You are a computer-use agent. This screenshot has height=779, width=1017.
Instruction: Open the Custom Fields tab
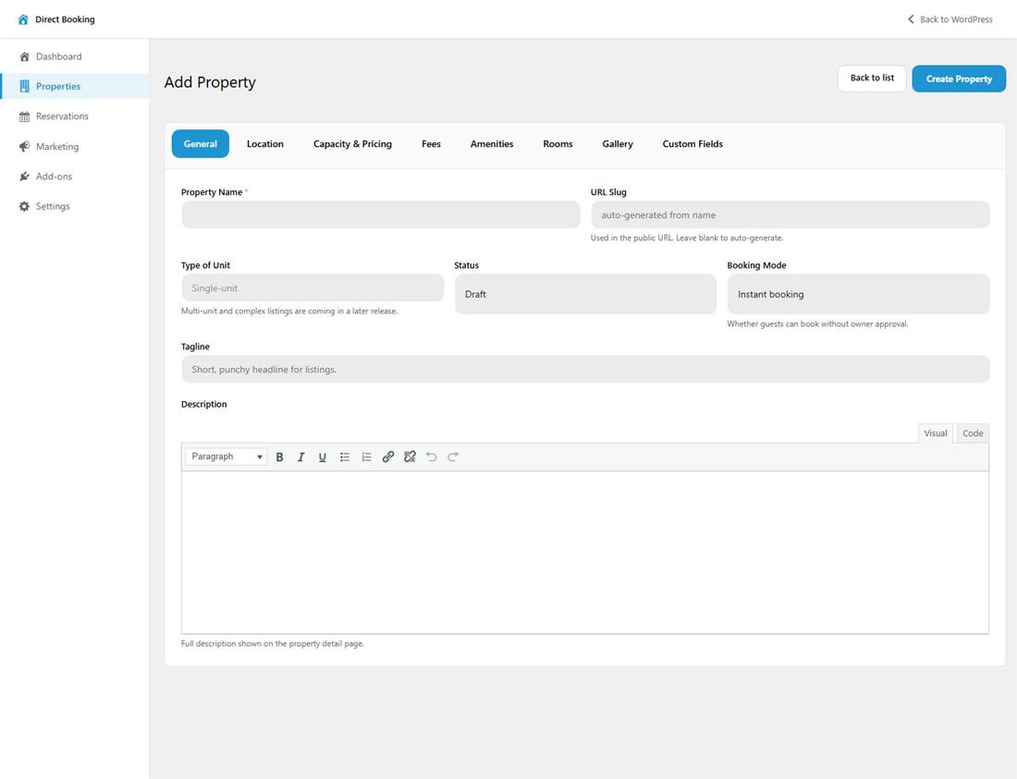click(692, 144)
